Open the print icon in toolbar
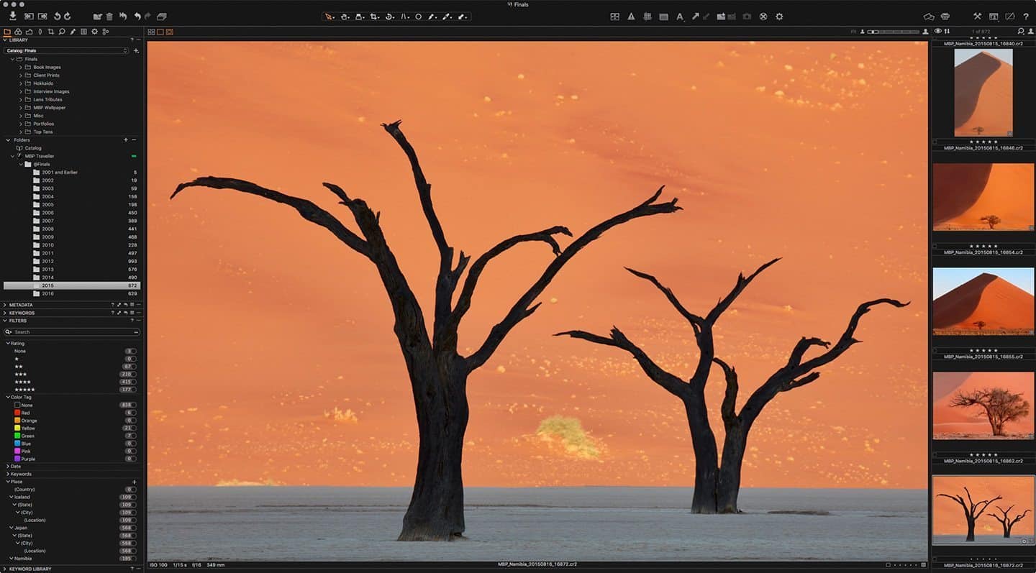The width and height of the screenshot is (1036, 573). coord(945,16)
